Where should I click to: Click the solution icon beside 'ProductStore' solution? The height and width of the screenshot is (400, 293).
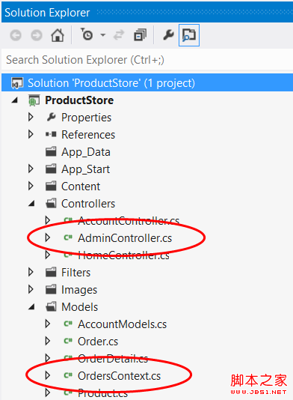coord(17,83)
